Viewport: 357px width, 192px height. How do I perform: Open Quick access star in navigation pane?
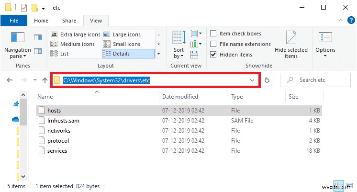tap(16, 104)
